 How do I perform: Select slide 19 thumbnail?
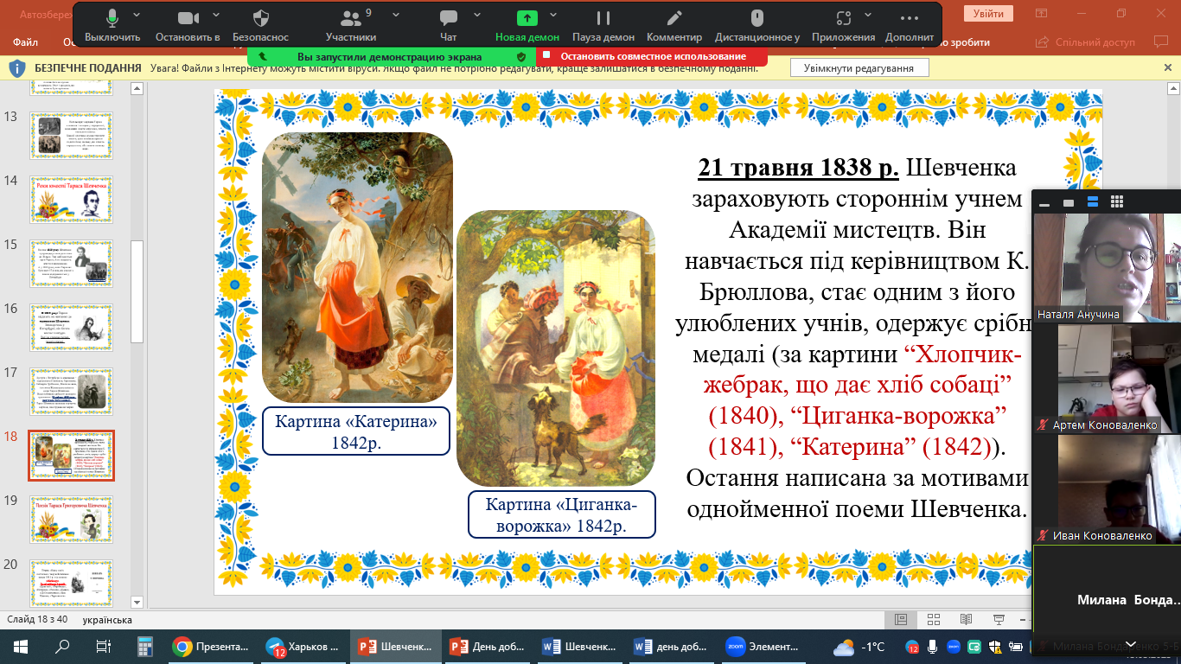click(72, 520)
